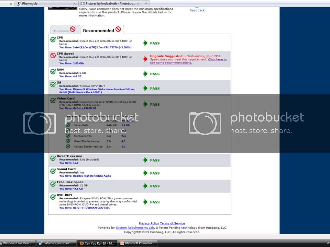330x247 pixels.
Task: Click the DirectX version checkmark icon
Action: point(53,158)
